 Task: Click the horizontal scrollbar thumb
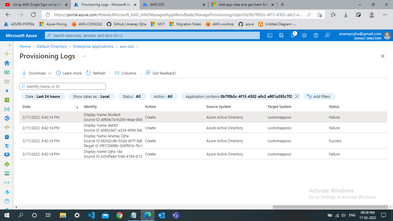pos(330,207)
